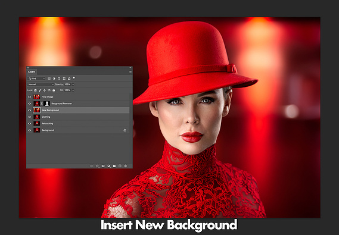Toggle layer filtering on/off switch
This screenshot has width=339, height=235.
74,78
